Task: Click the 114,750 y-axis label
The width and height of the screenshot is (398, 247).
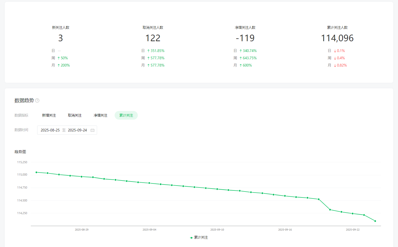Action: pos(22,187)
